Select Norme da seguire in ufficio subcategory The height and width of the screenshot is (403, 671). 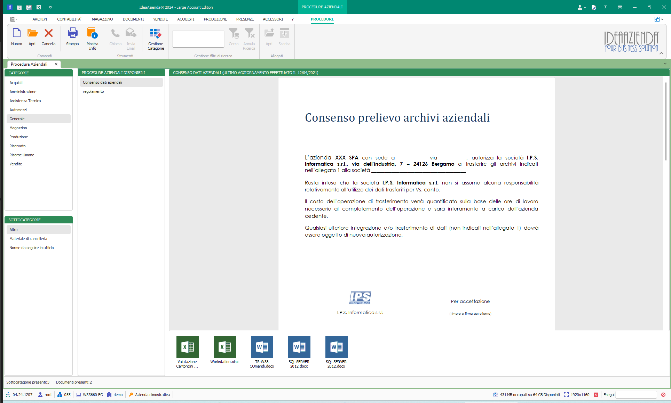[x=39, y=248]
